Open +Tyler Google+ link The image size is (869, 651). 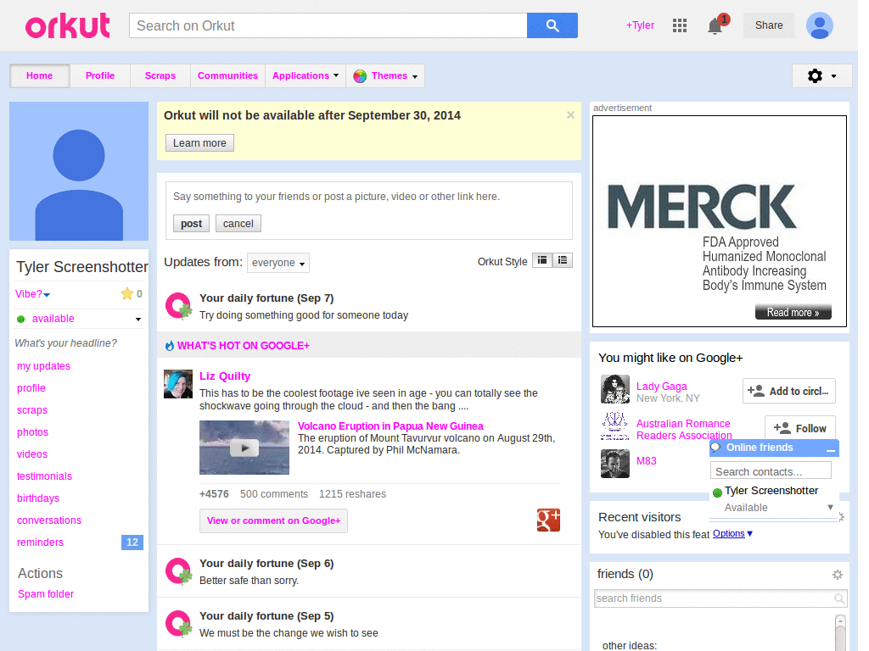640,25
